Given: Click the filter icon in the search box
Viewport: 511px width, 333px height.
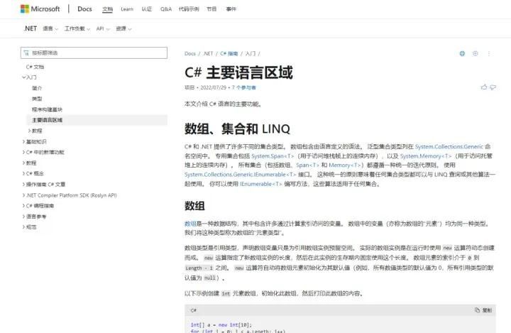Looking at the screenshot, I should pyautogui.click(x=26, y=53).
